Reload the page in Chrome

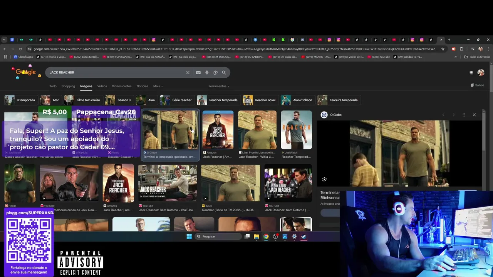pyautogui.click(x=20, y=49)
